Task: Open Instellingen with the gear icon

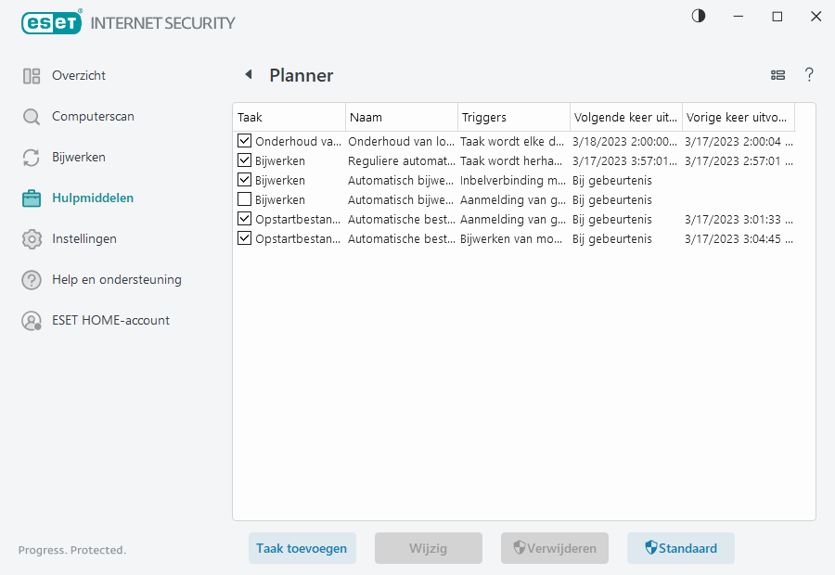Action: click(x=31, y=238)
